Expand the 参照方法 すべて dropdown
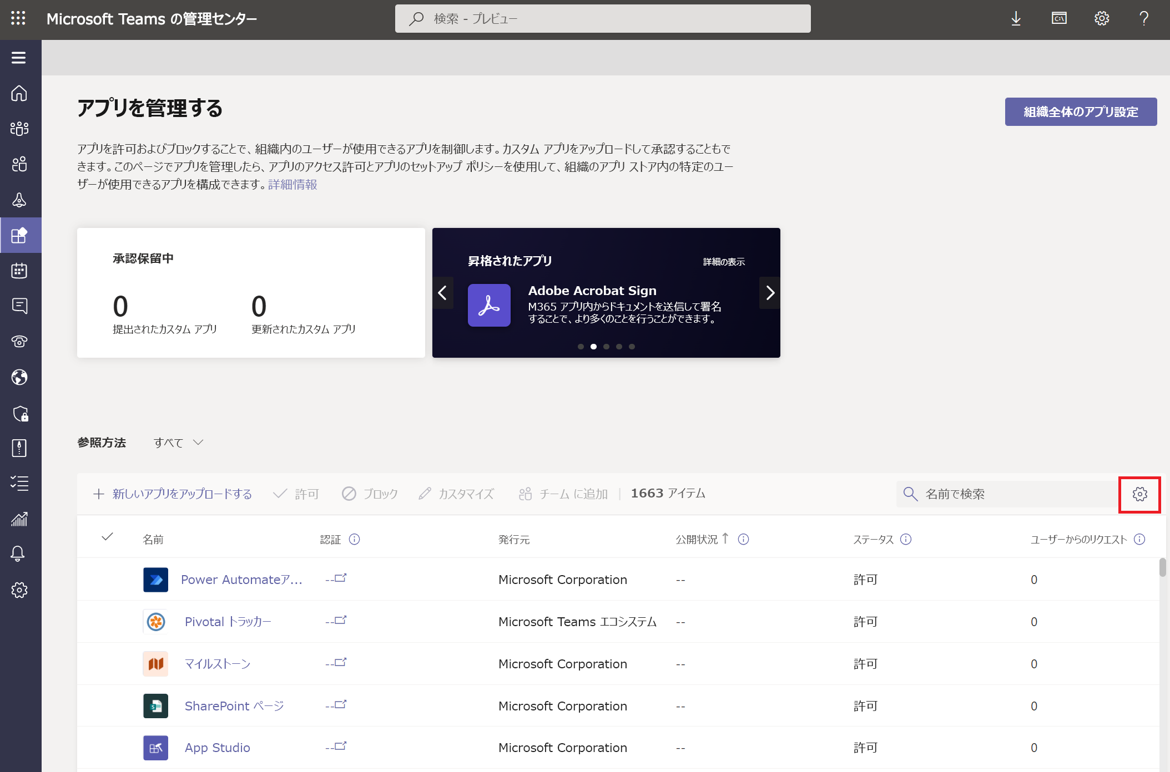 point(179,443)
